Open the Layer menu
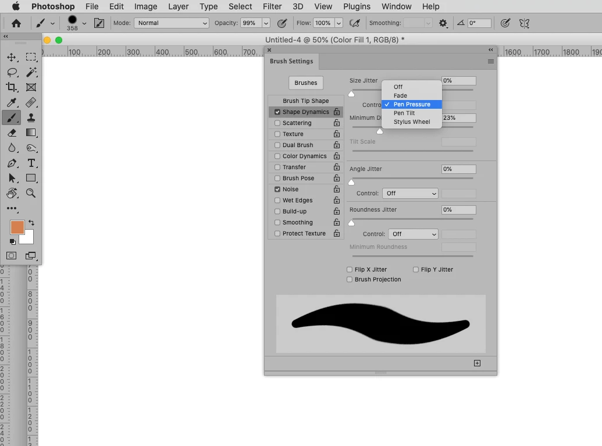 (178, 6)
